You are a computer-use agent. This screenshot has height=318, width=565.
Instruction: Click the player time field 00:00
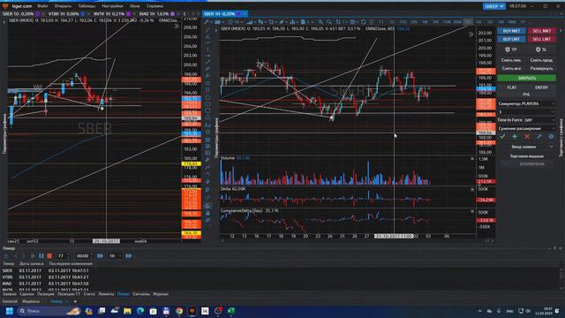coord(84,255)
